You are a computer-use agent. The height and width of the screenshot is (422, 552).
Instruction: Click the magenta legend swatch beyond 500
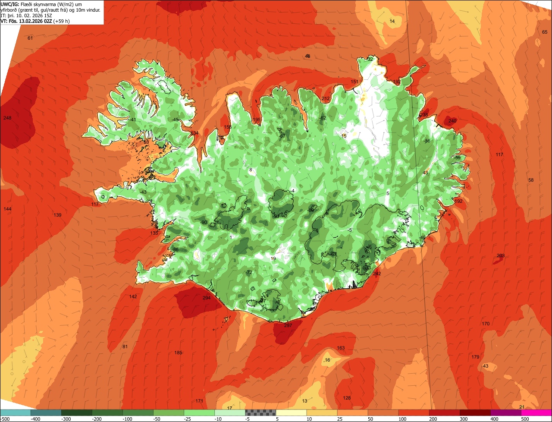[x=536, y=413]
